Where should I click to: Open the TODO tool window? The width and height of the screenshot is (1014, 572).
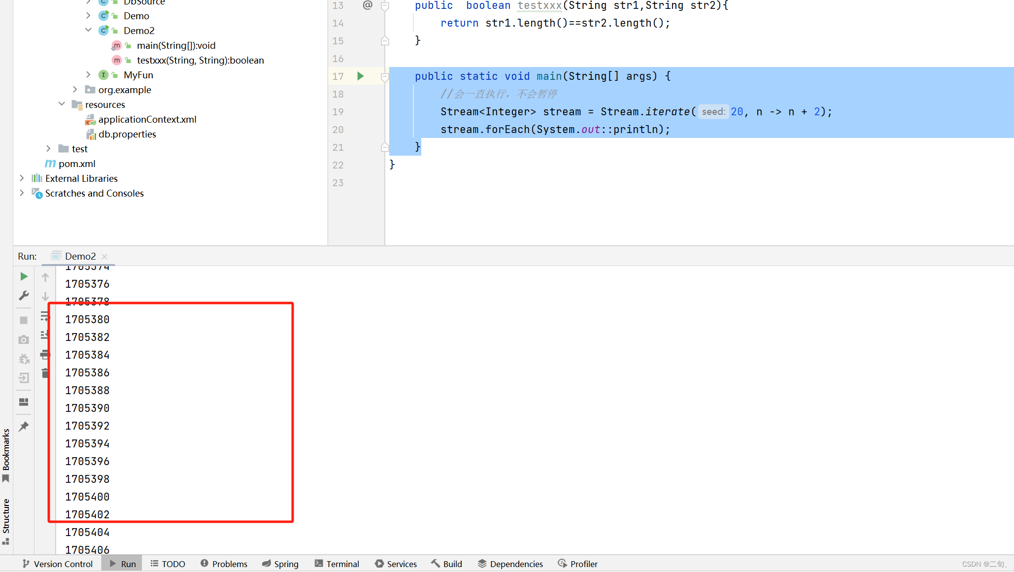click(168, 564)
